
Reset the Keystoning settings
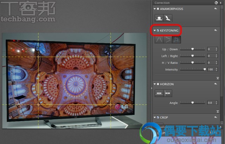point(216,30)
